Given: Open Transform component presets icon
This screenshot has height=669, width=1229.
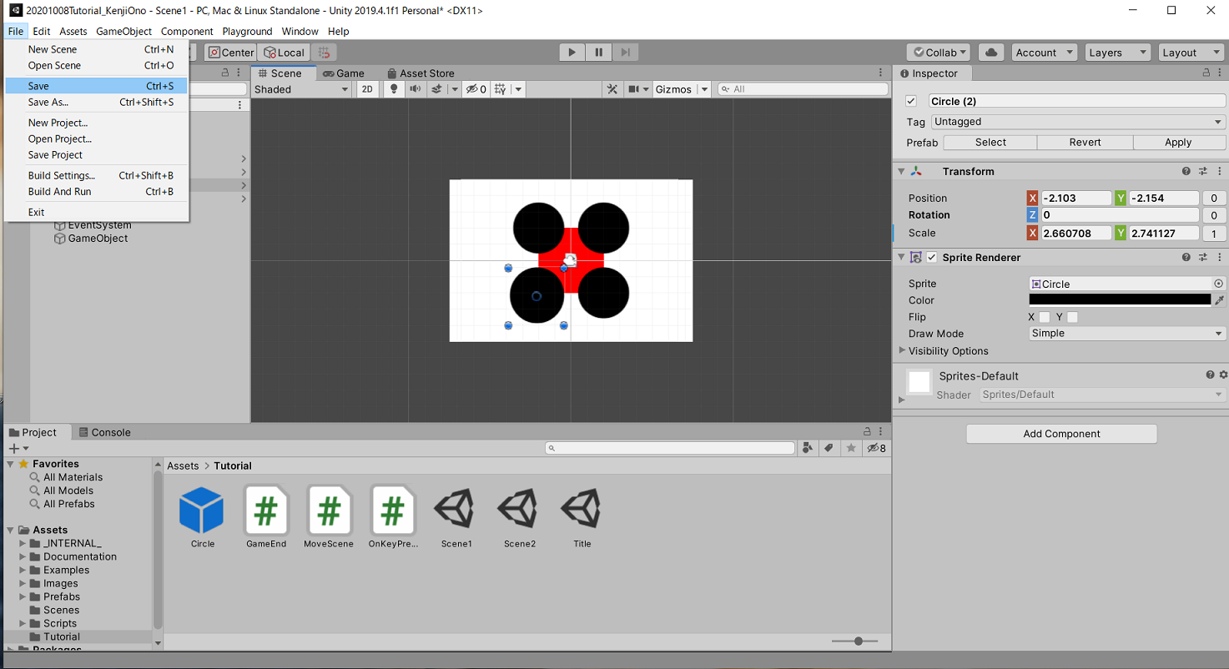Looking at the screenshot, I should click(x=1203, y=171).
